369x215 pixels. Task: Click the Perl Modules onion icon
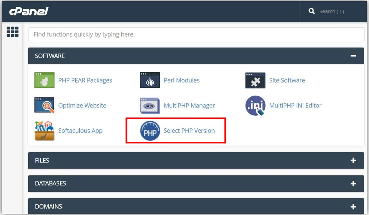click(150, 80)
